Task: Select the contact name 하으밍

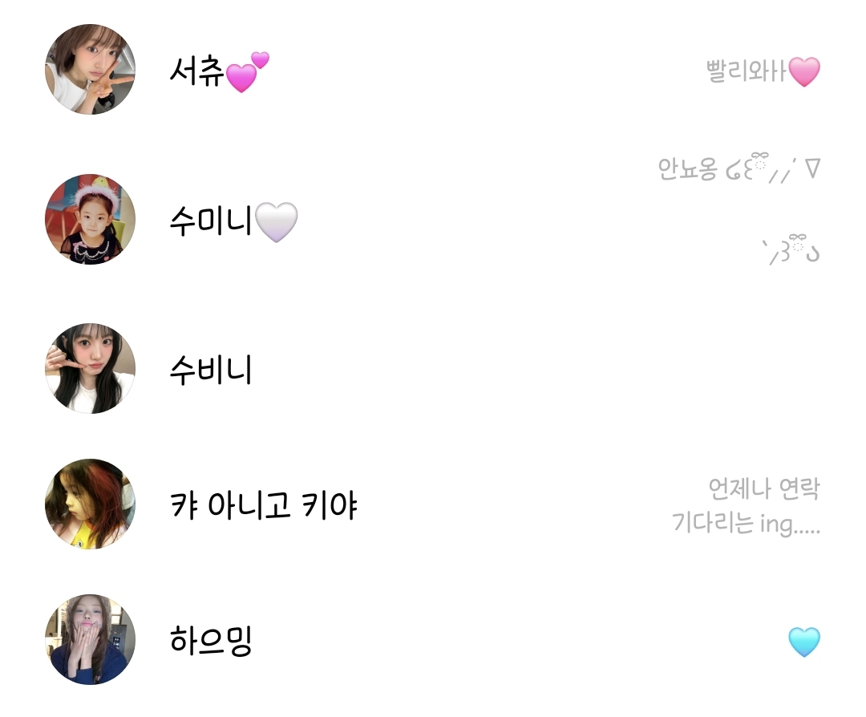Action: tap(210, 641)
